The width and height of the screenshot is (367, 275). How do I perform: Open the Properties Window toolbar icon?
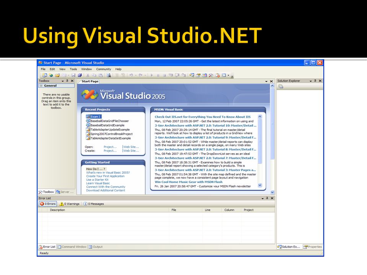point(198,75)
